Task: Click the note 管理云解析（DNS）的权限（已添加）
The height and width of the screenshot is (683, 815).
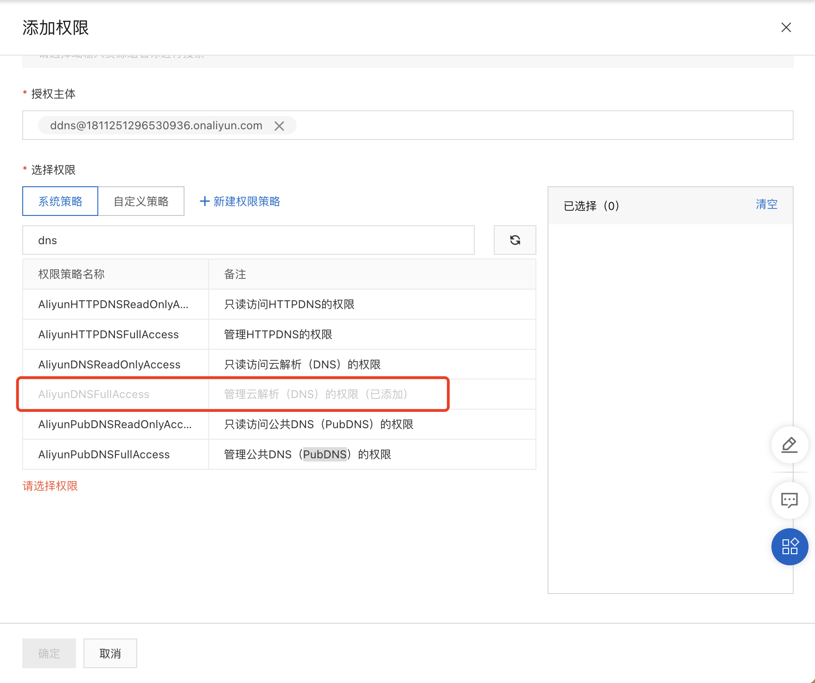Action: [x=316, y=394]
